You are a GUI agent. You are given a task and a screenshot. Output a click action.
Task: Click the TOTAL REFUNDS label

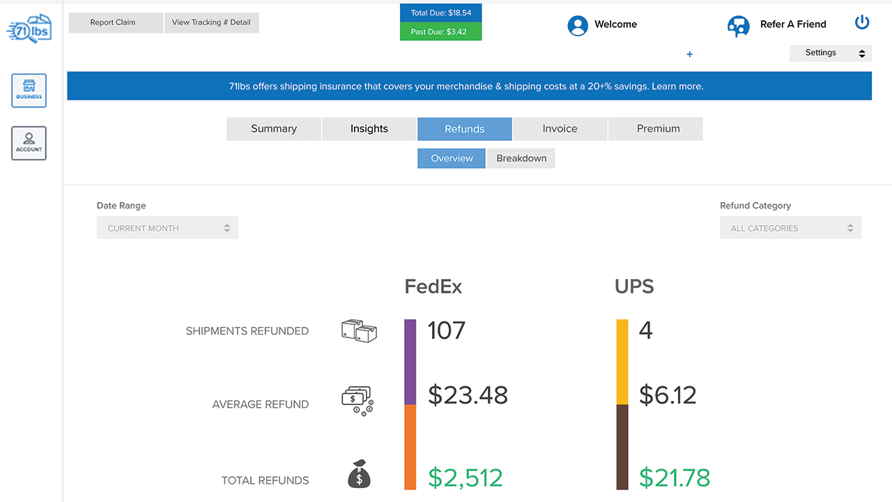point(266,480)
